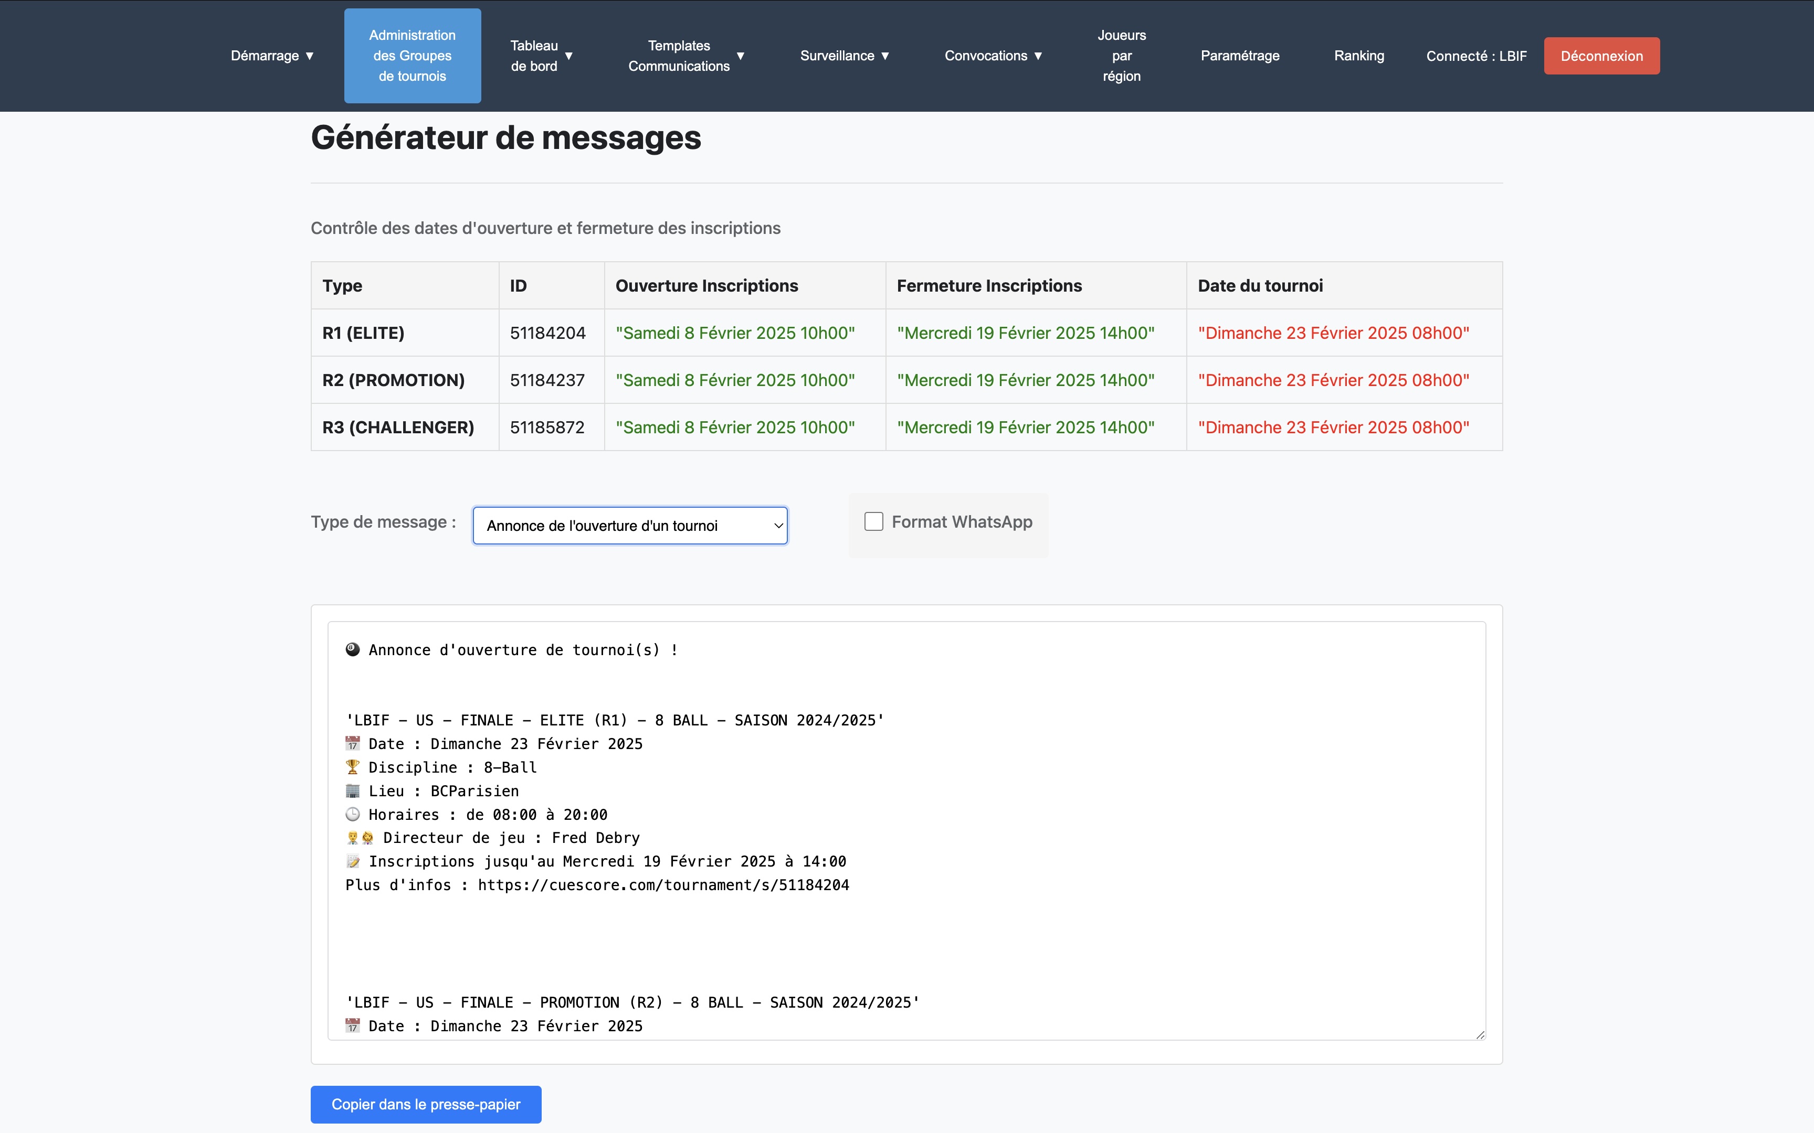1814x1133 pixels.
Task: Copy message with Copier dans le presse-papier
Action: tap(426, 1104)
